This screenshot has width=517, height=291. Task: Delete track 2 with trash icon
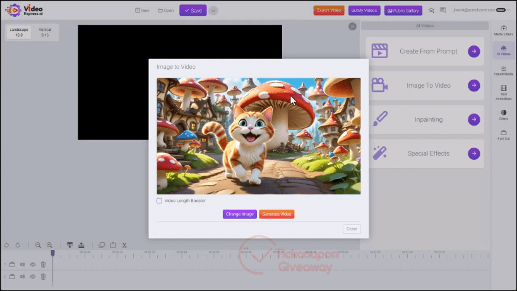click(x=43, y=276)
